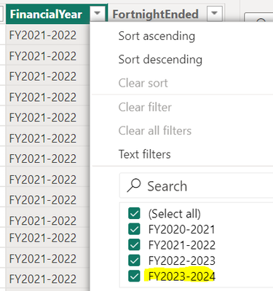The height and width of the screenshot is (291, 273).
Task: Uncheck the FY2021-2022 filter checkbox
Action: tap(134, 244)
